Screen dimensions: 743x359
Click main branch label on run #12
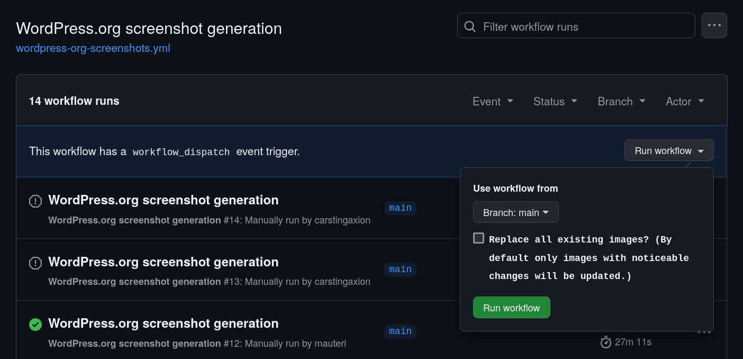pos(400,331)
